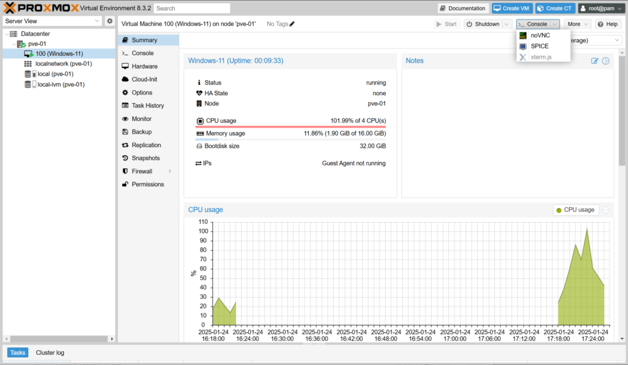This screenshot has width=628, height=365.
Task: Toggle the CPU usage legend series
Action: pyautogui.click(x=575, y=210)
